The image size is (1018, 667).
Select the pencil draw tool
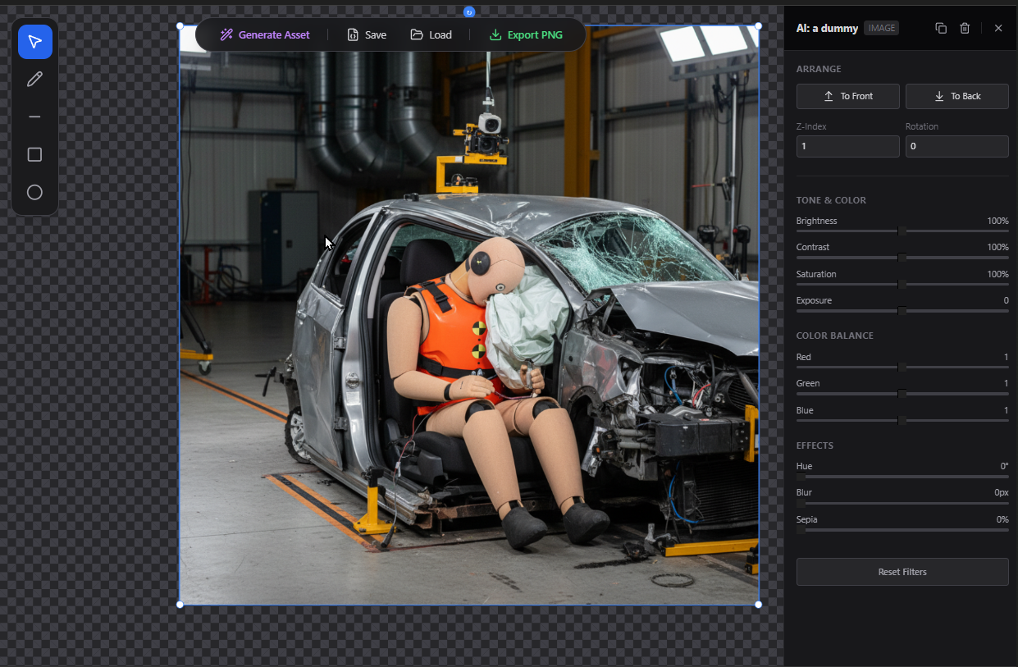click(x=35, y=80)
